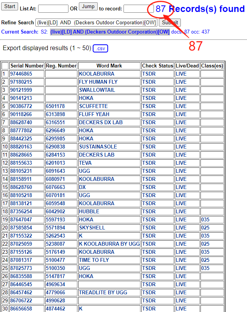The image size is (247, 312).
Task: Open the SKYSHELL word mark
Action: (92, 228)
